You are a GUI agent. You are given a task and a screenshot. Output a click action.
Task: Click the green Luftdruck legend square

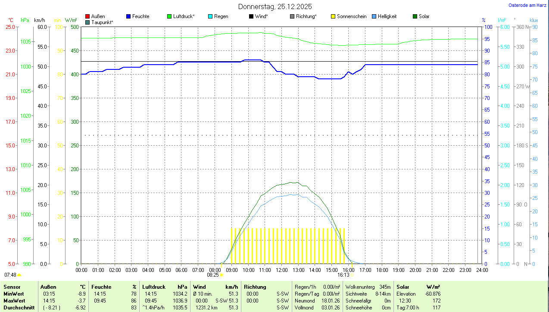tap(169, 16)
